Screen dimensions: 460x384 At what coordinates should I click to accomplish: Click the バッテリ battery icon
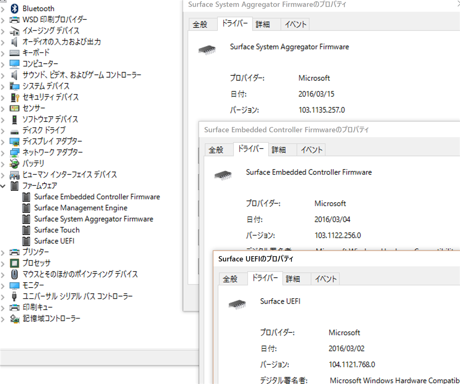click(x=14, y=163)
